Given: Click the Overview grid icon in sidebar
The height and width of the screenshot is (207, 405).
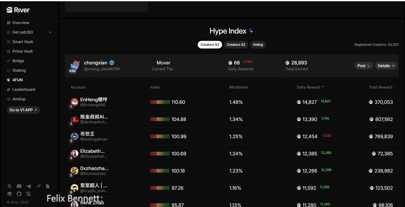Looking at the screenshot, I should click(9, 23).
